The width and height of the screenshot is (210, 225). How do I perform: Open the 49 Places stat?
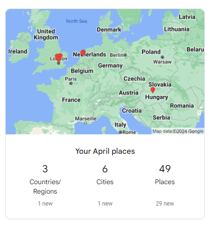click(x=165, y=175)
